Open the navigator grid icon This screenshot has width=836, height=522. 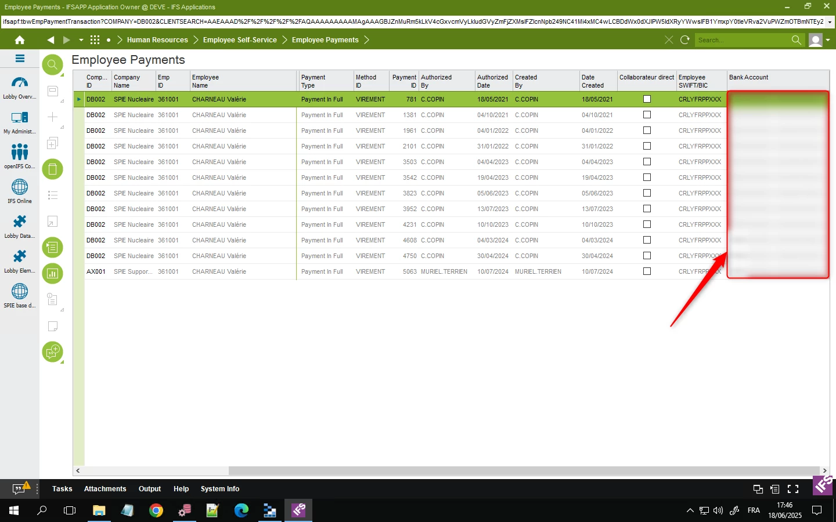tap(95, 40)
